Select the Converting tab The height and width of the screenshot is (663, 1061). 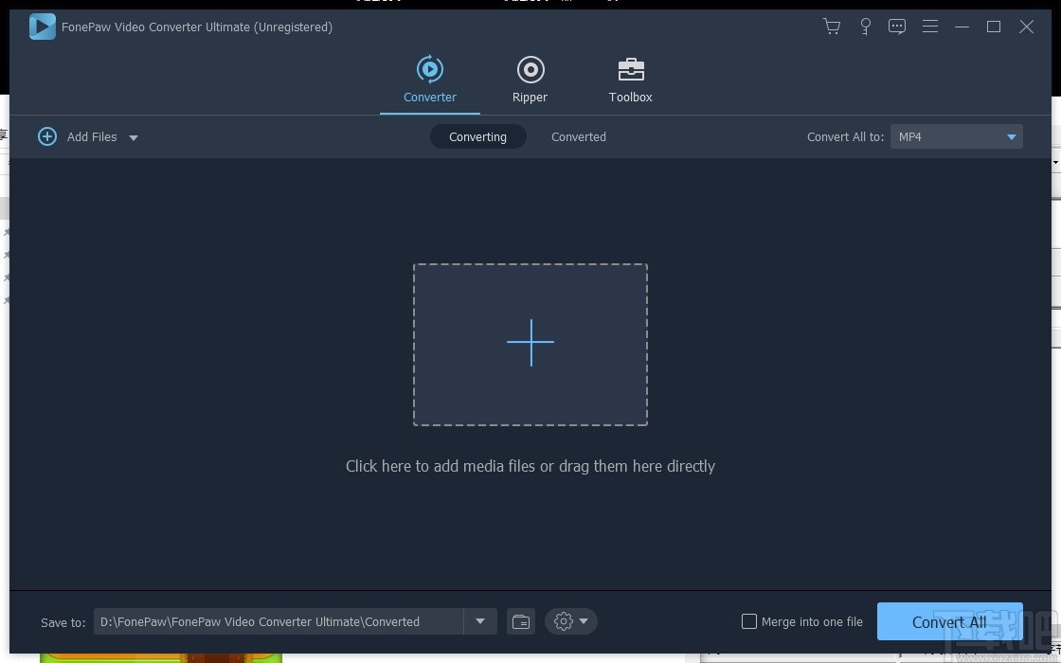(x=477, y=136)
